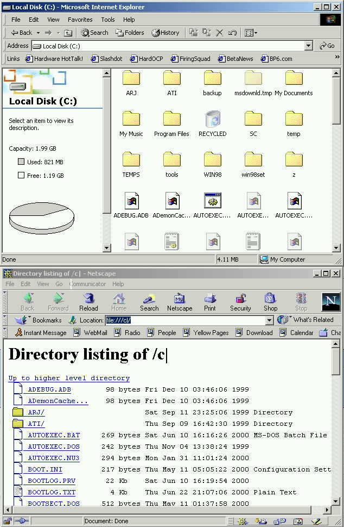Click the file list scrollbar down arrow

(336, 248)
